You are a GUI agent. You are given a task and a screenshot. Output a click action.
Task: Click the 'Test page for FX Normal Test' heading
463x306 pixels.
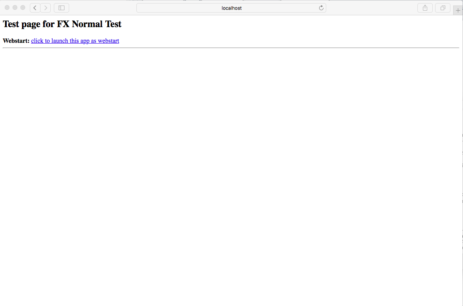point(62,24)
